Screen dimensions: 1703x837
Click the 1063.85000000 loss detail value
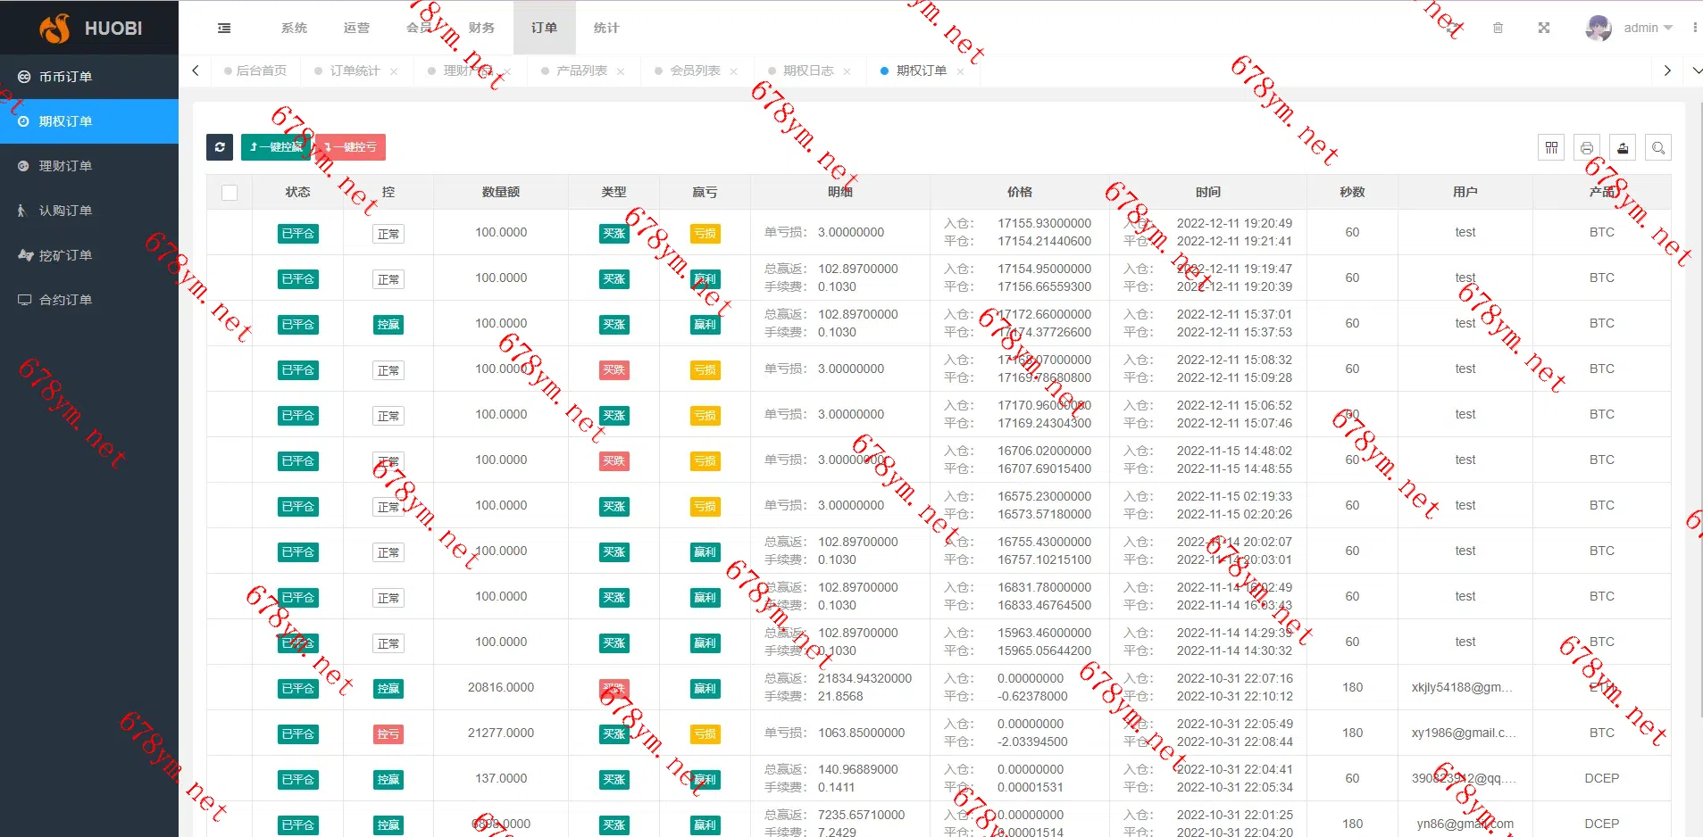pos(861,733)
